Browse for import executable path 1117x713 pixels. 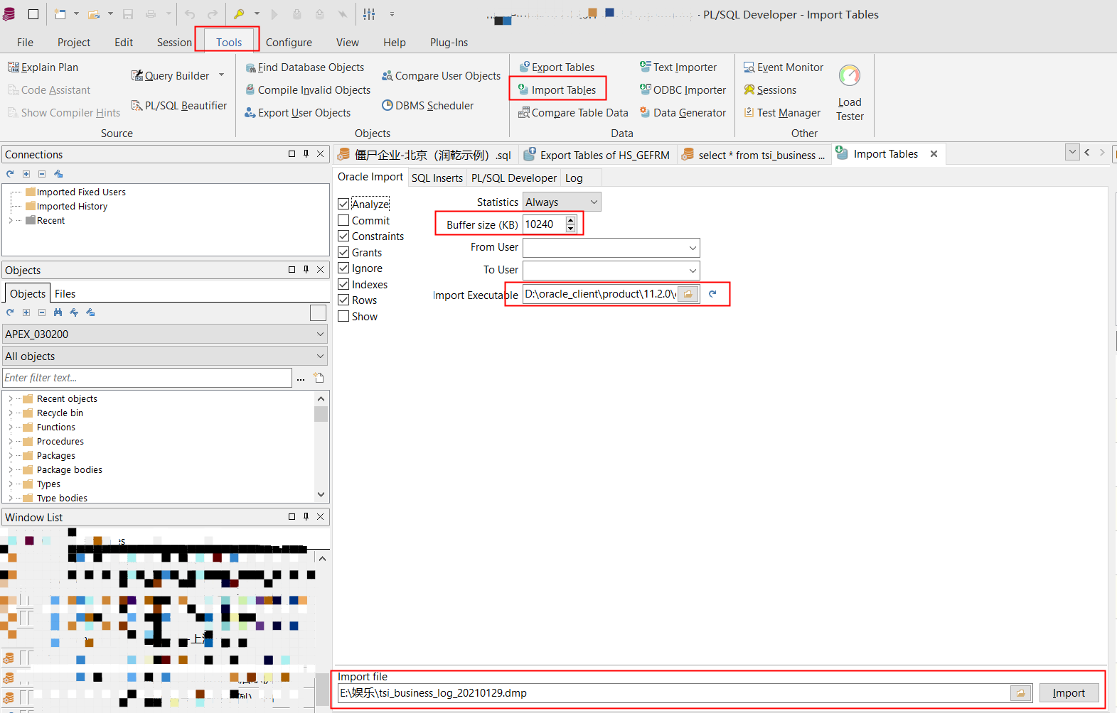[688, 294]
